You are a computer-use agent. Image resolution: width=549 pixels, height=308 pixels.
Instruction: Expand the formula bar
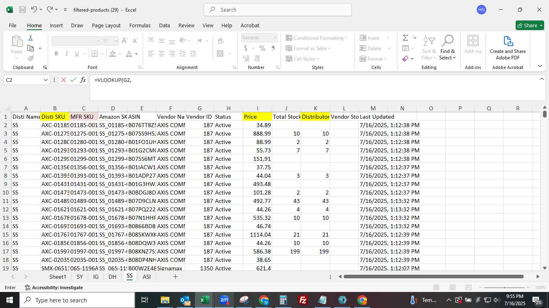coord(542,79)
